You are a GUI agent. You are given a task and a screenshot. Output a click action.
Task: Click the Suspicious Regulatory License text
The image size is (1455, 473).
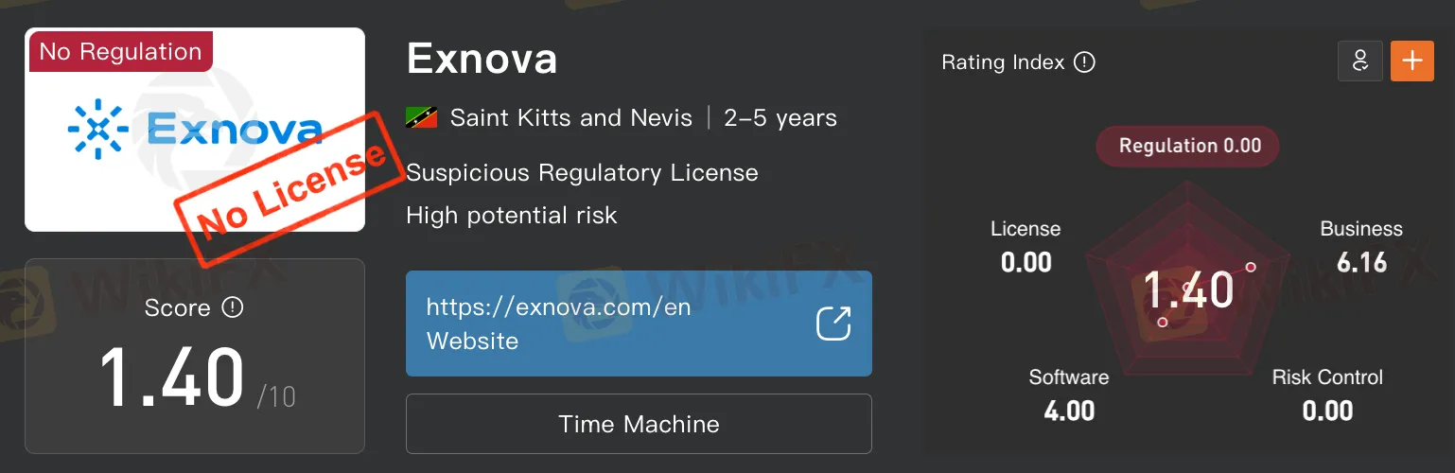[x=582, y=173]
